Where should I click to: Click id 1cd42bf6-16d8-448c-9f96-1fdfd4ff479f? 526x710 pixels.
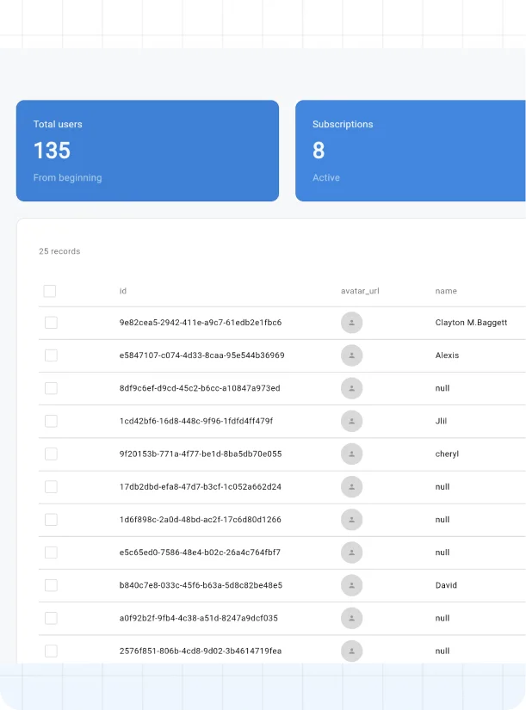point(196,421)
